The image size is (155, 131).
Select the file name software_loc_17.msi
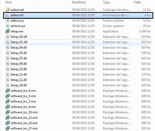pos(24,128)
